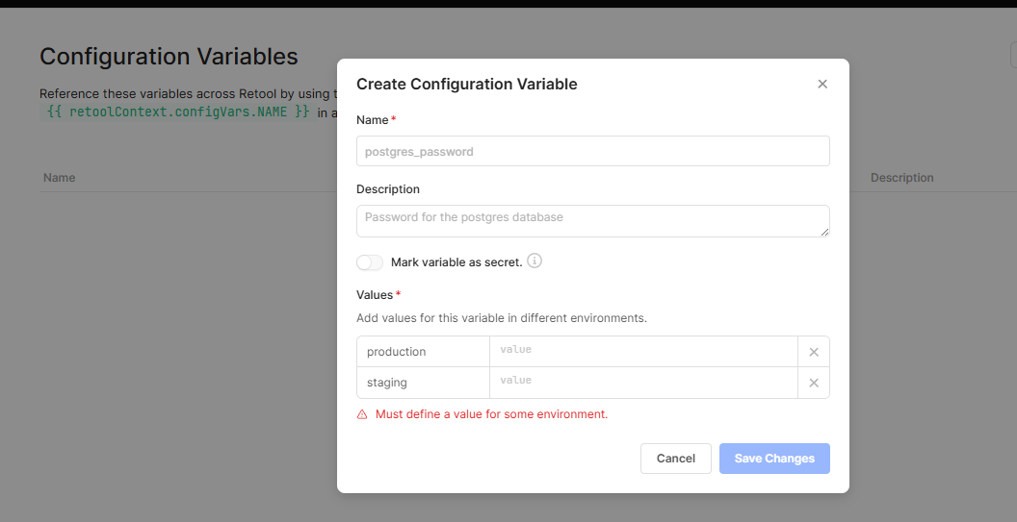Image resolution: width=1017 pixels, height=522 pixels.
Task: Focus the Name input field
Action: click(592, 151)
